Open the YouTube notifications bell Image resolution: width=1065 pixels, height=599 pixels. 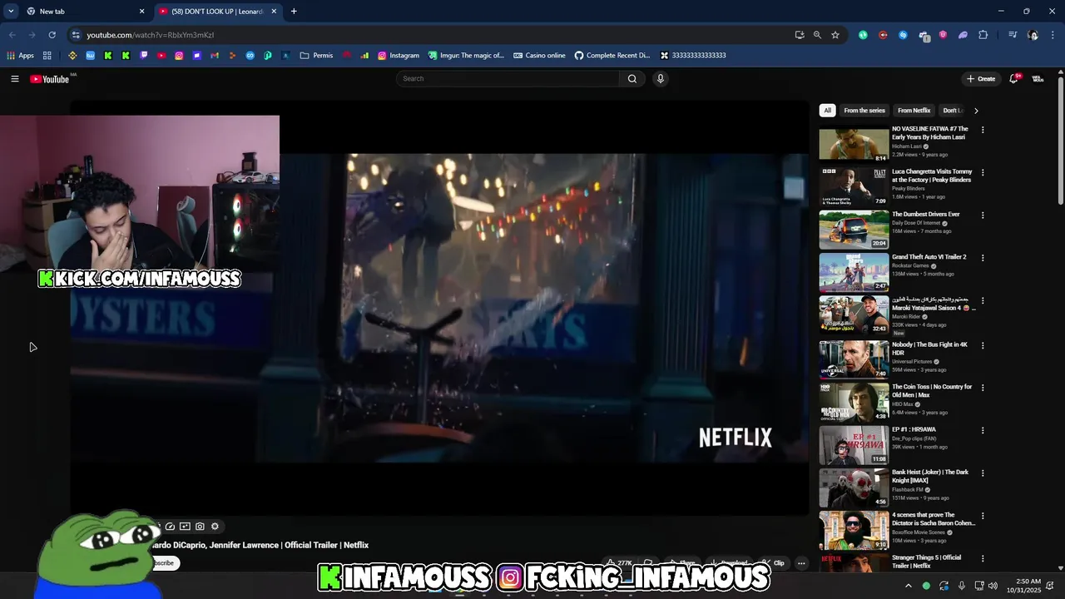pyautogui.click(x=1014, y=79)
